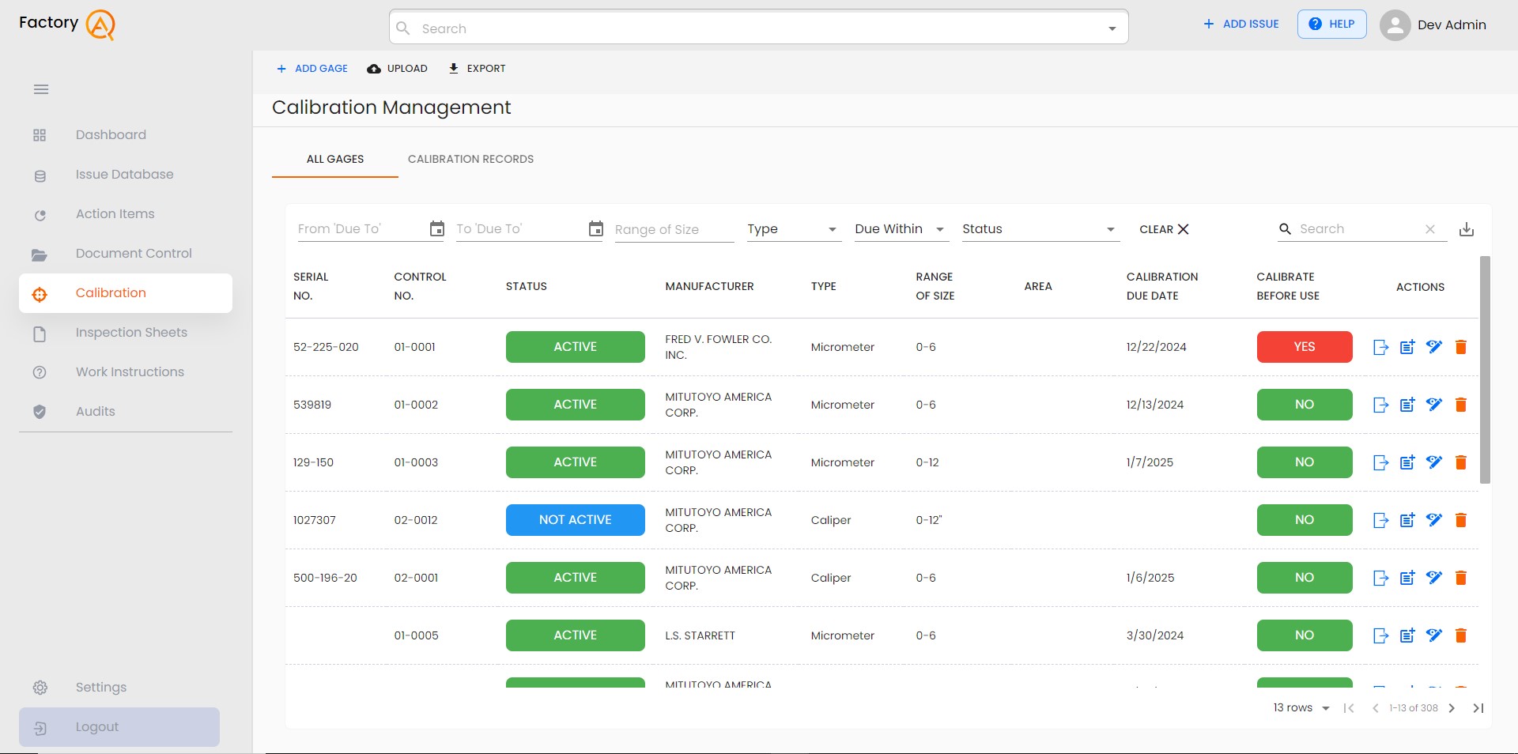Switch to the Calibration Records tab
Viewport: 1518px width, 754px height.
tap(470, 159)
